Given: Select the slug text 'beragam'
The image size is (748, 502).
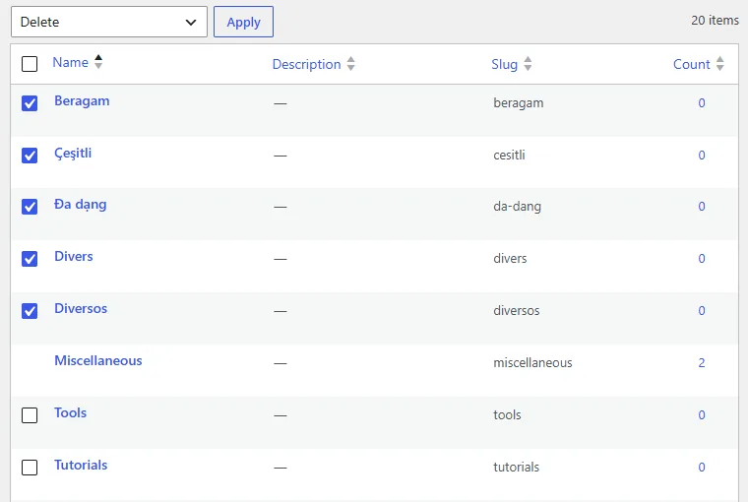Looking at the screenshot, I should 518,103.
